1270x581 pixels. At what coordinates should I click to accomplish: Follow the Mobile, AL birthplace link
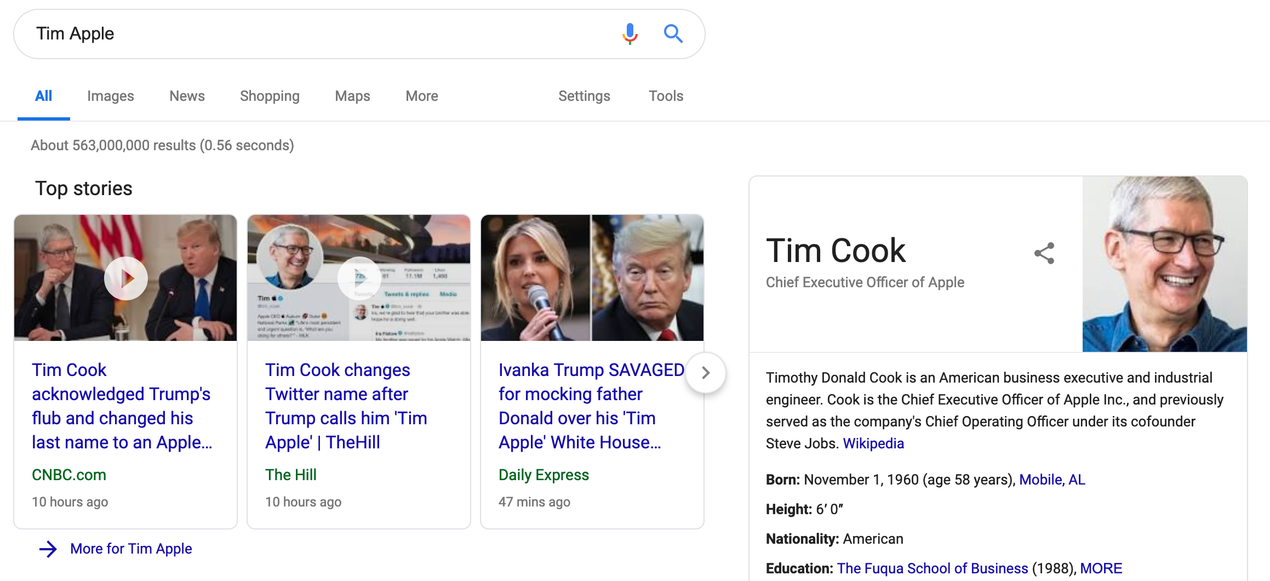point(1052,480)
